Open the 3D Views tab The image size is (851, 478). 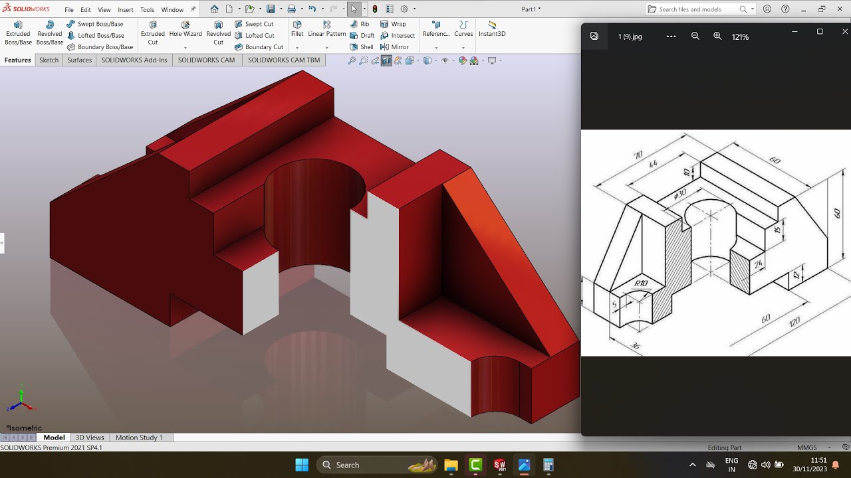coord(90,438)
